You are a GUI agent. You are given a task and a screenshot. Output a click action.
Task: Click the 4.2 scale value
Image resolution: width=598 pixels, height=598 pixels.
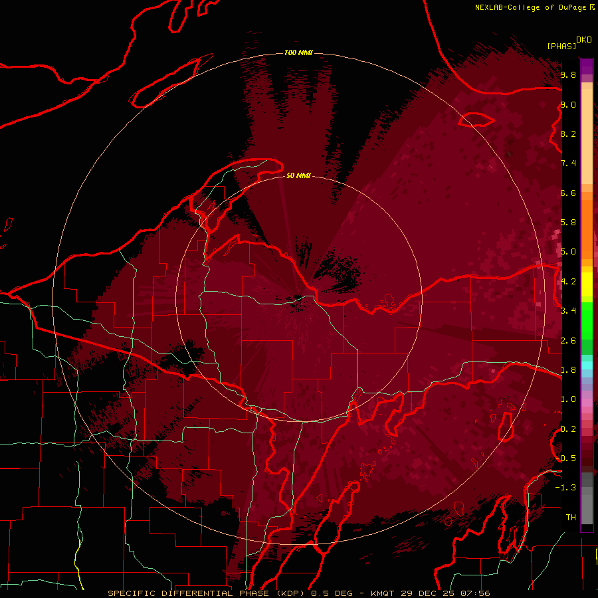click(x=568, y=282)
